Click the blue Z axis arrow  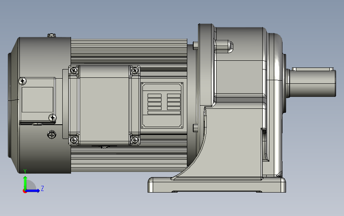click(33, 191)
